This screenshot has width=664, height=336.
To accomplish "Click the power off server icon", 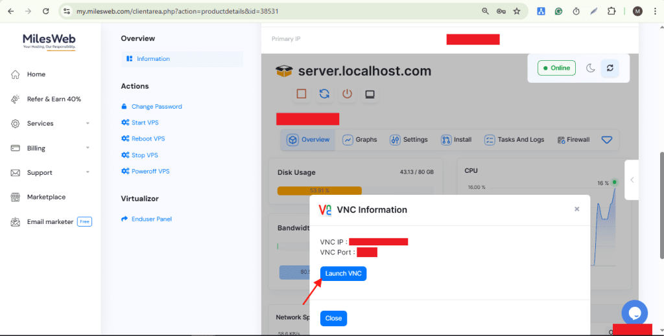I will tap(347, 94).
